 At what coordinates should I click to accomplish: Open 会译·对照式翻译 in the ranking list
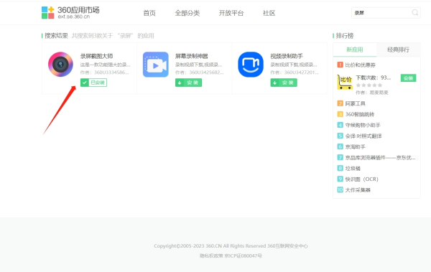[x=363, y=136]
